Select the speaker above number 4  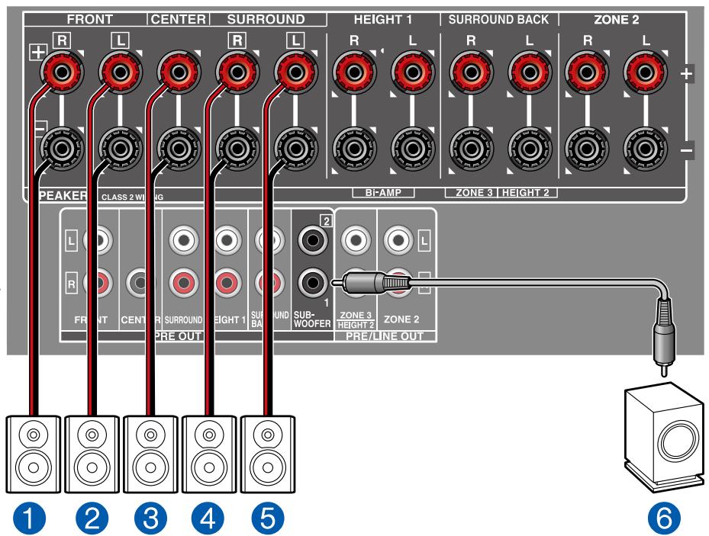coord(209,454)
